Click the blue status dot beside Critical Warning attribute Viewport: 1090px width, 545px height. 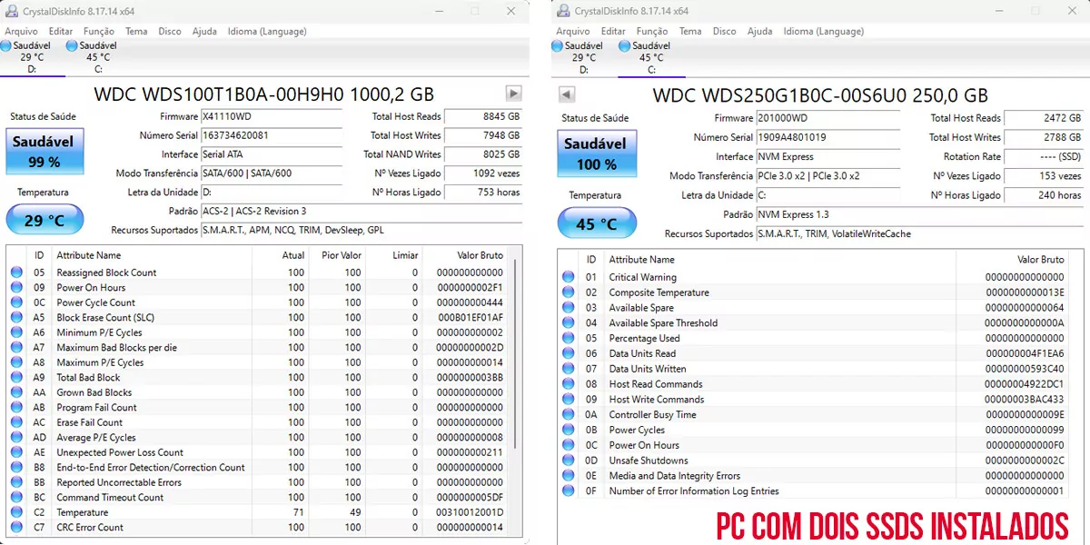[568, 277]
